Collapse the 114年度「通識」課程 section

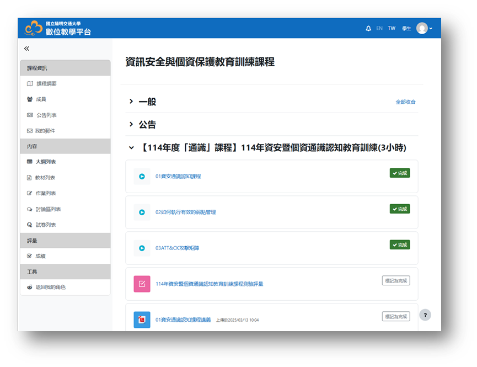click(131, 148)
